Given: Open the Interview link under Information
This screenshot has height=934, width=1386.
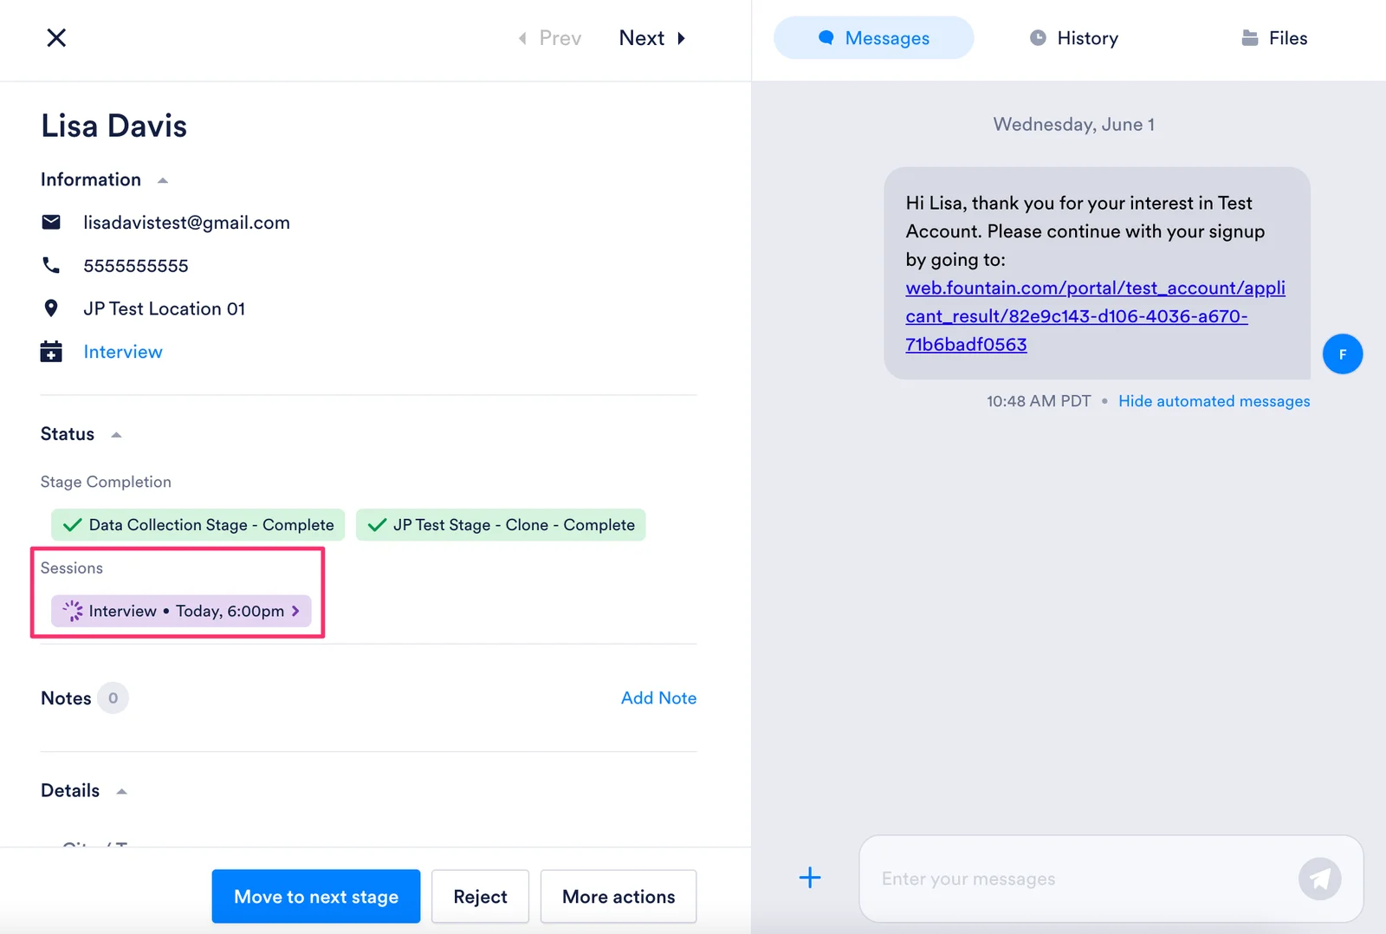Looking at the screenshot, I should (123, 352).
